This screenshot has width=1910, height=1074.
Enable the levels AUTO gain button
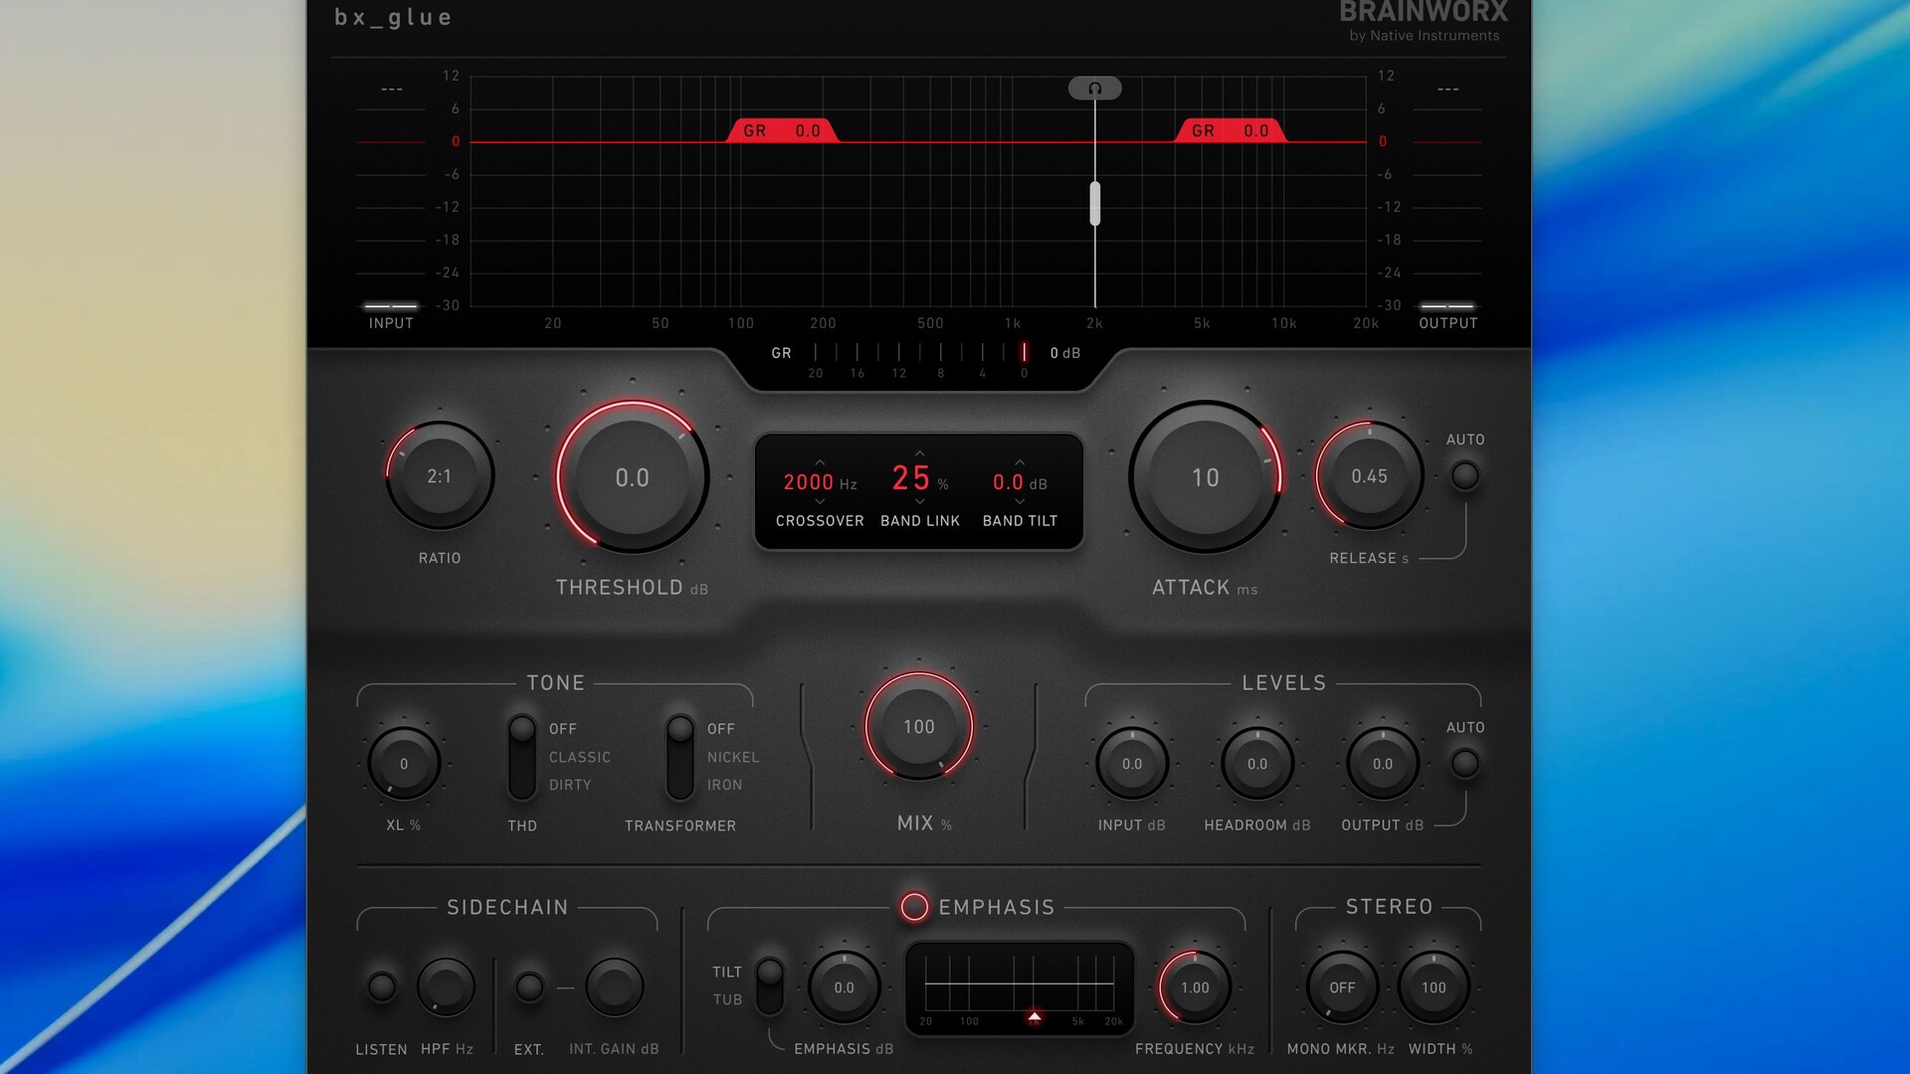coord(1464,764)
